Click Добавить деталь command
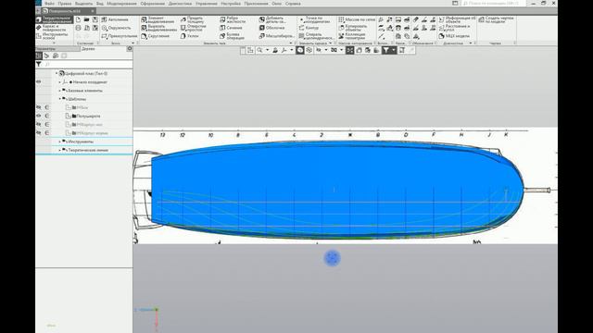The image size is (593, 333). click(x=272, y=19)
